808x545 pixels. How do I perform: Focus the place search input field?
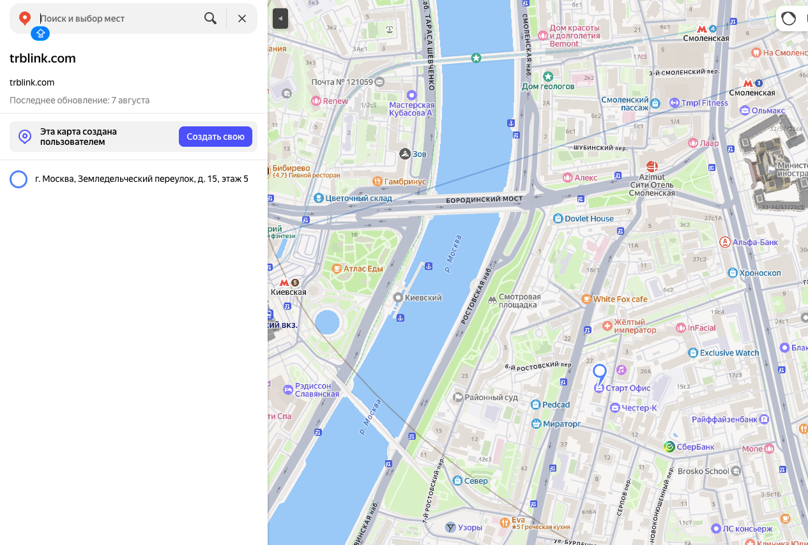pos(118,19)
